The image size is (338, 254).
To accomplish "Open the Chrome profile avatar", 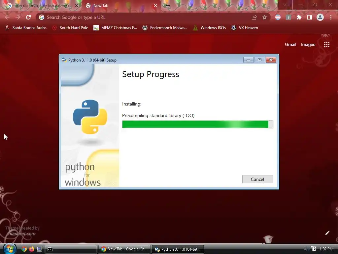I will coord(320,17).
